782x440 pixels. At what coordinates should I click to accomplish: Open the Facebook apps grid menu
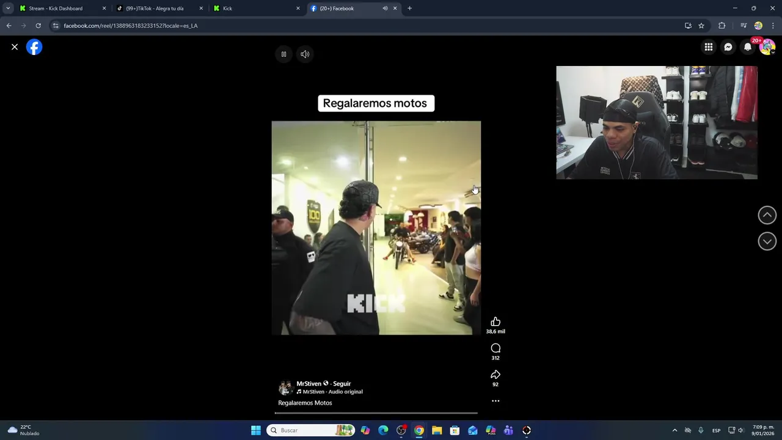[709, 47]
